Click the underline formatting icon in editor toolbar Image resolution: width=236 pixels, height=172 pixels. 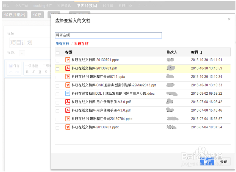[x=40, y=72]
